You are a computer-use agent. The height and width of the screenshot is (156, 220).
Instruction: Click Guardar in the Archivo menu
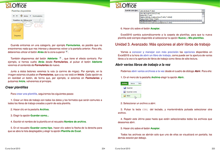click(x=129, y=88)
